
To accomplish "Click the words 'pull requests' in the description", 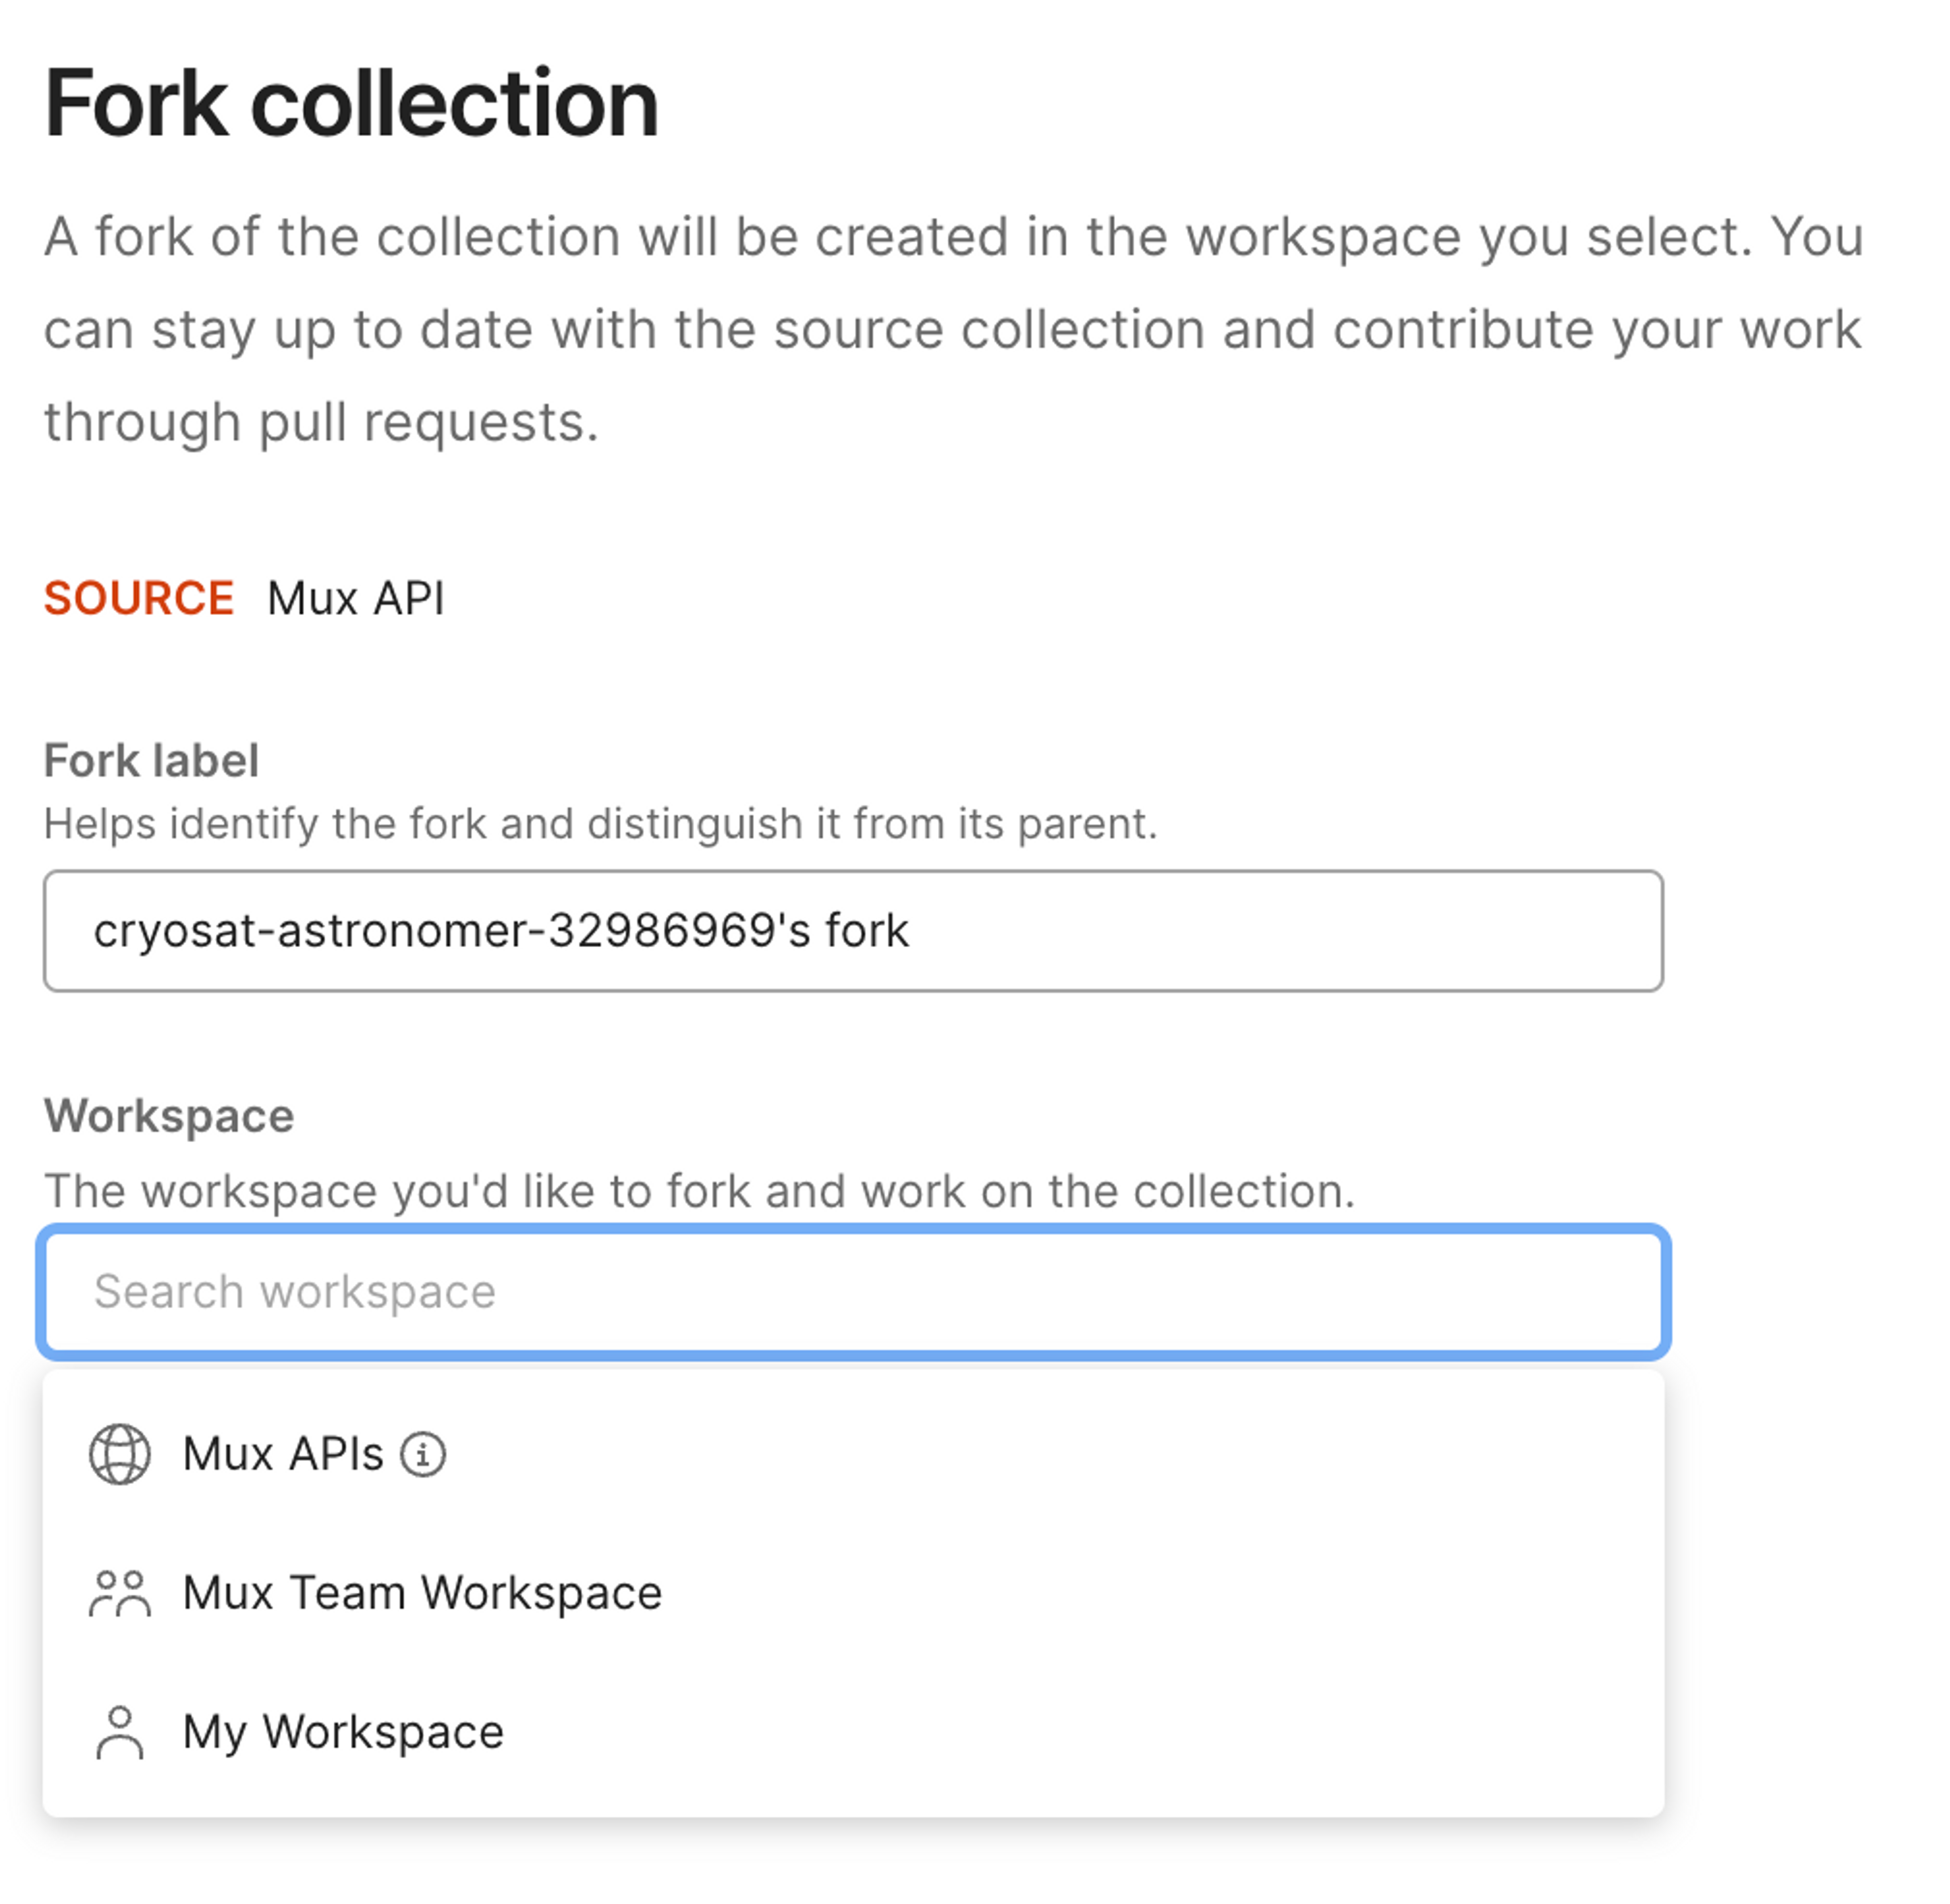I will click(428, 423).
